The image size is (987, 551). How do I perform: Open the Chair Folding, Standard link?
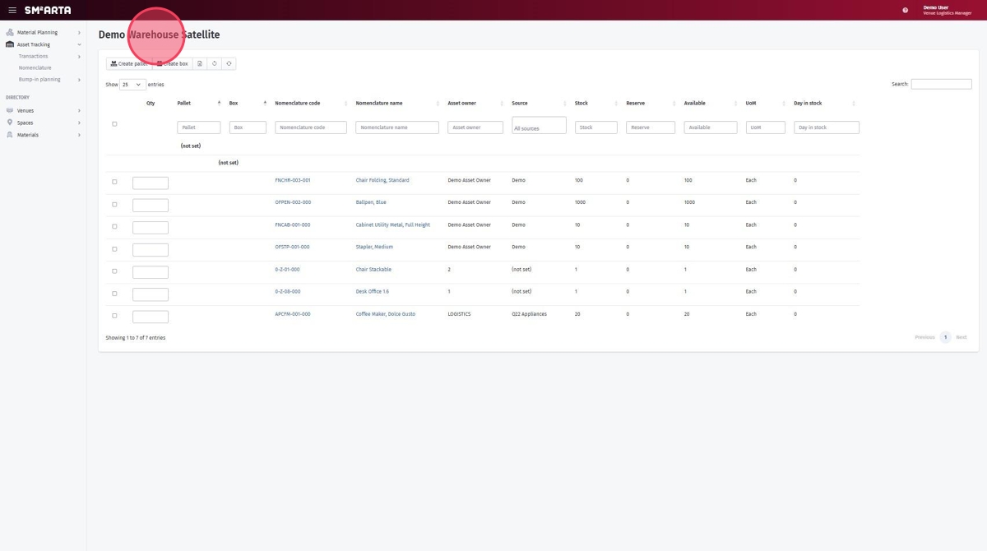[x=382, y=179]
